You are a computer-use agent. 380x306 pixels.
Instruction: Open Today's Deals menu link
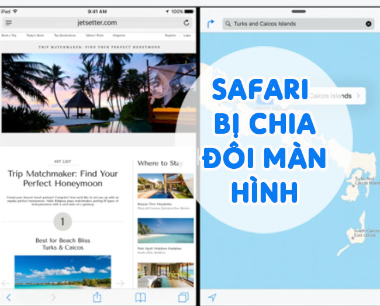[35, 36]
